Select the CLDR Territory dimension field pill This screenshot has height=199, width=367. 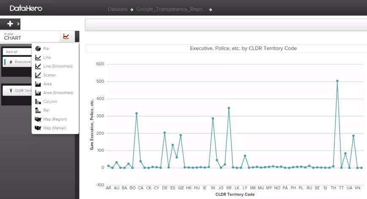click(17, 91)
